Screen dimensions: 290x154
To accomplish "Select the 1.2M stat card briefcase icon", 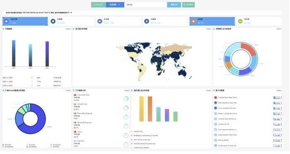I will pos(6,21).
